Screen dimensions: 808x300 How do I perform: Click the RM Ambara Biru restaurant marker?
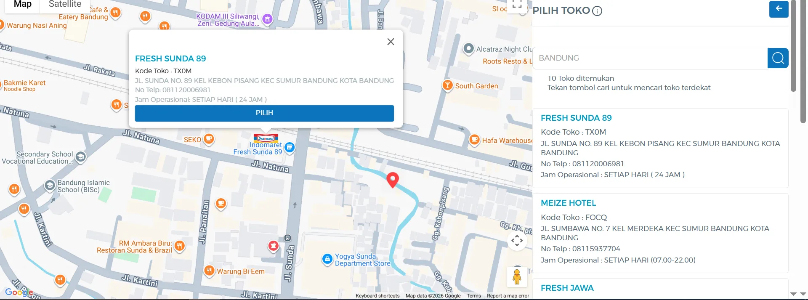(x=179, y=245)
